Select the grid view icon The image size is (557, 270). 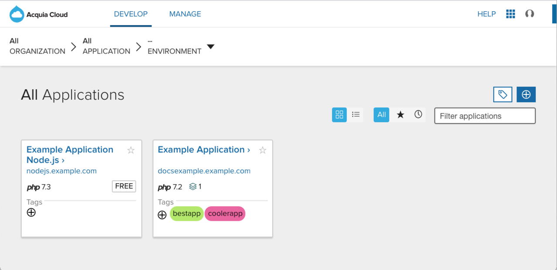pos(339,115)
